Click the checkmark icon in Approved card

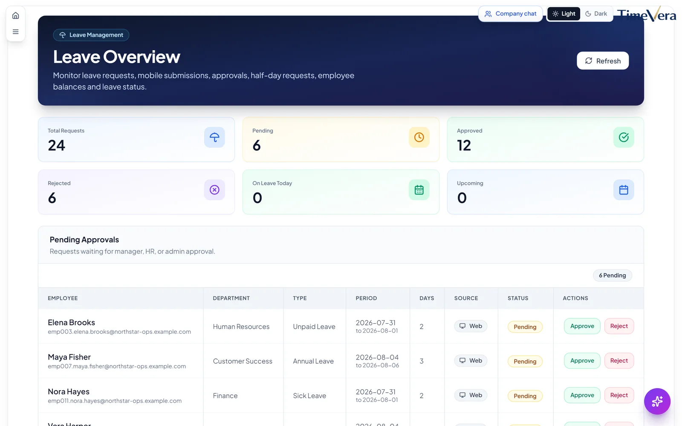(624, 137)
